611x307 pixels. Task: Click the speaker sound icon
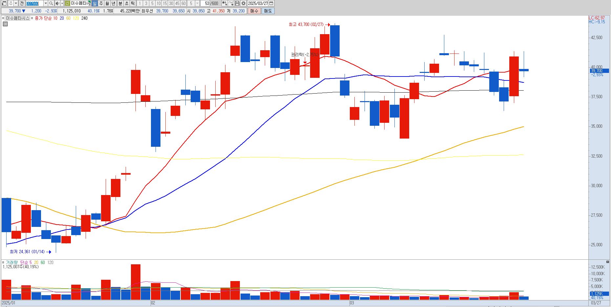click(57, 3)
